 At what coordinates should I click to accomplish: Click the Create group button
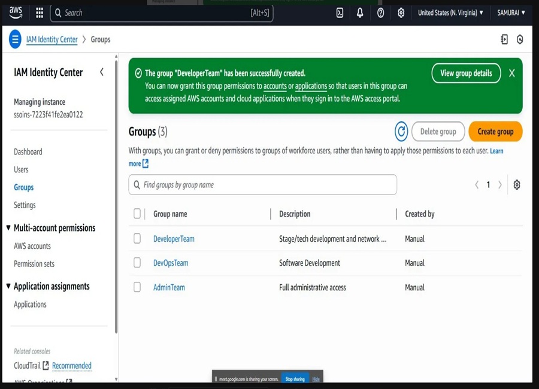click(x=495, y=131)
